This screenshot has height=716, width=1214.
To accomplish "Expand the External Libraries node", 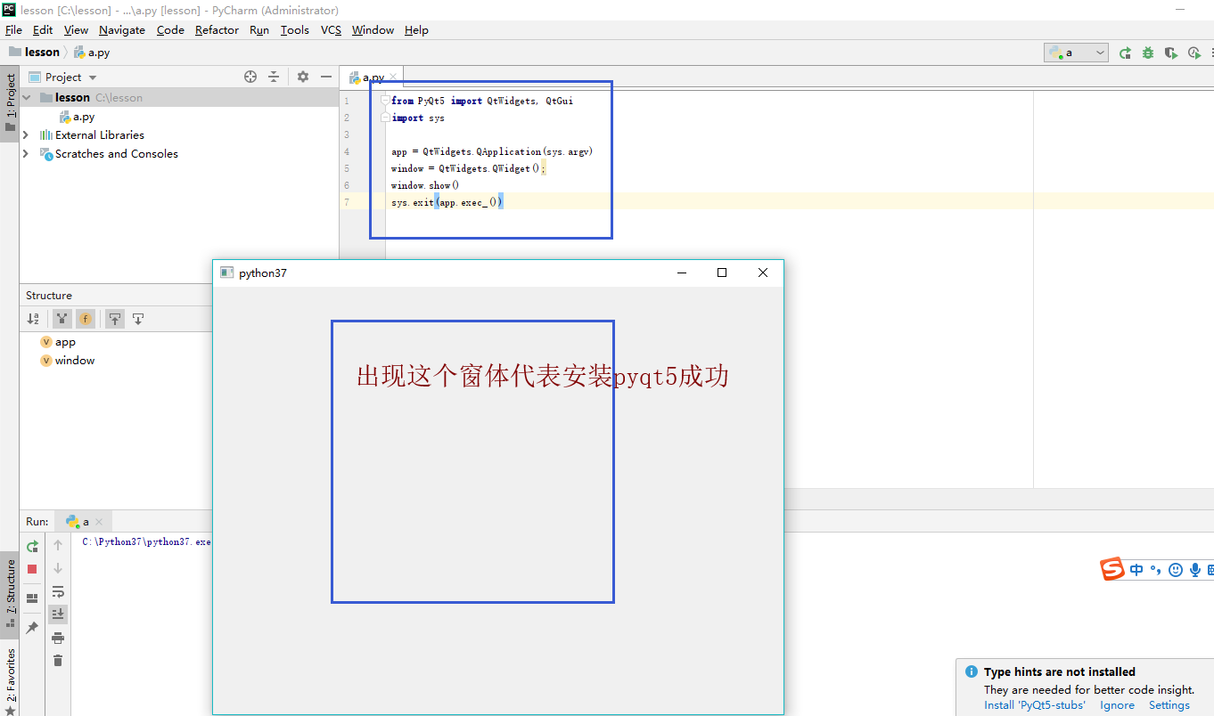I will 25,134.
